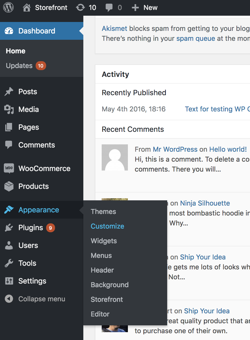Open the Ninja Silhouette link

205,203
